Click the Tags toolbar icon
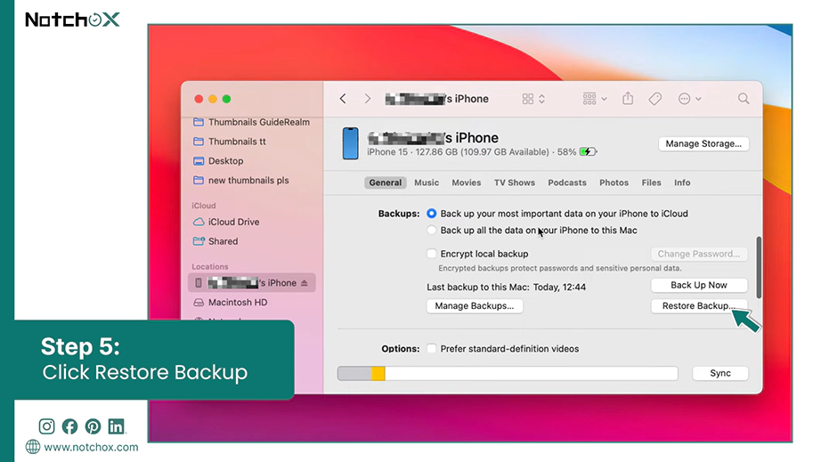This screenshot has width=821, height=462. [655, 99]
